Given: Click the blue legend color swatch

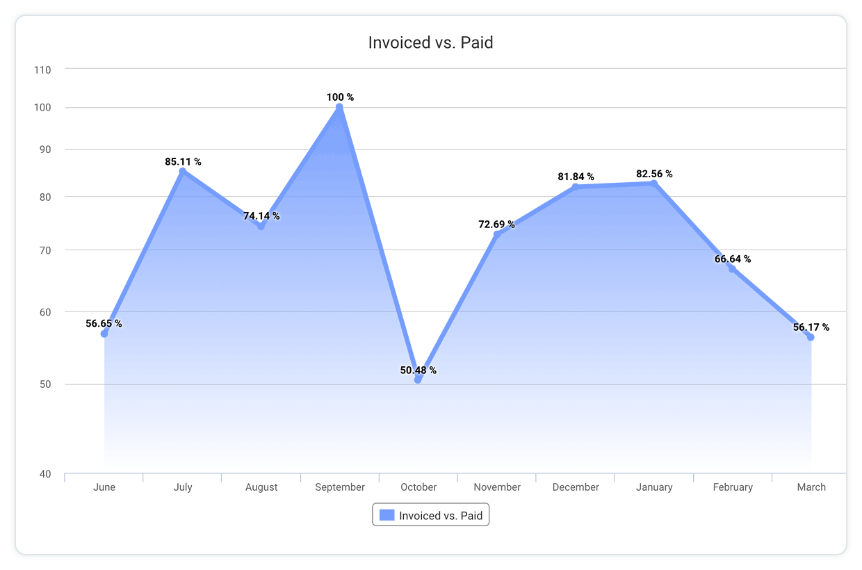Looking at the screenshot, I should tap(387, 515).
